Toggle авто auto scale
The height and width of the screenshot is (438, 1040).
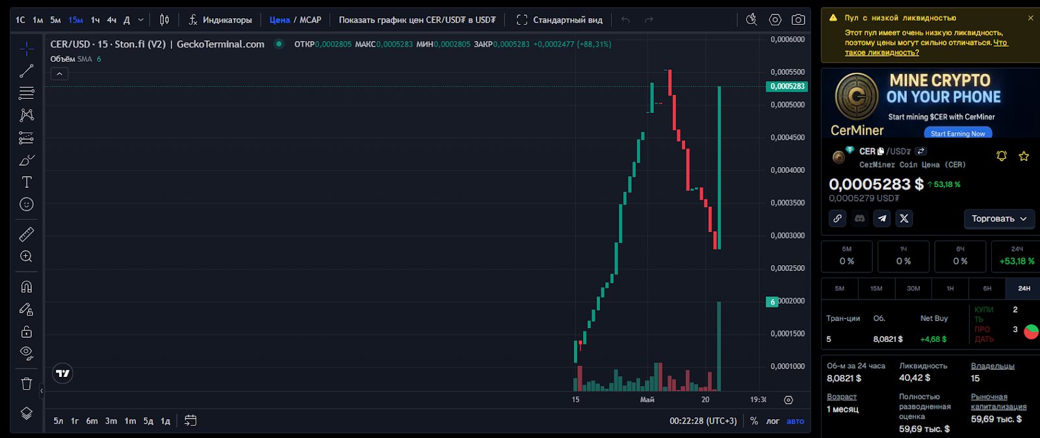tap(796, 421)
